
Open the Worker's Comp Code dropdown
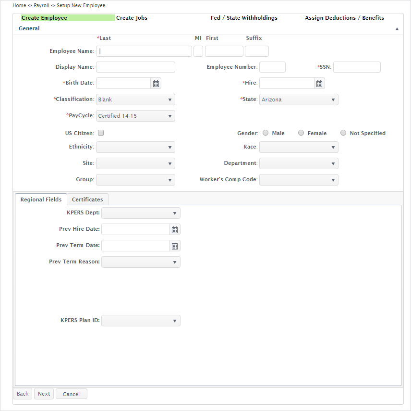pos(299,180)
